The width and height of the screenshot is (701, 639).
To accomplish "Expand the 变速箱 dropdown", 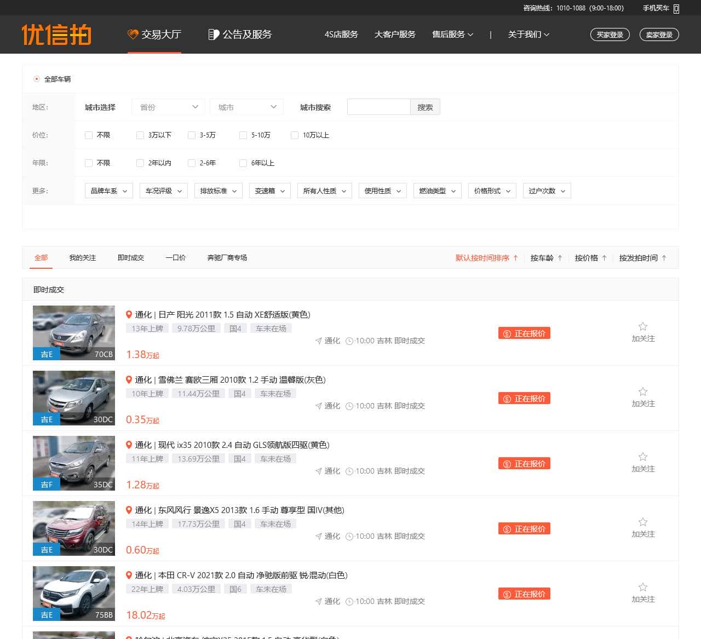I will click(270, 191).
